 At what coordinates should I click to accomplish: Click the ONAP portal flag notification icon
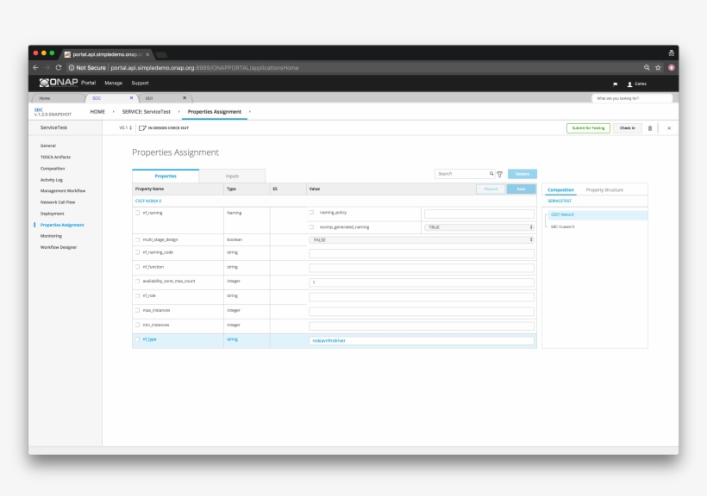(615, 84)
